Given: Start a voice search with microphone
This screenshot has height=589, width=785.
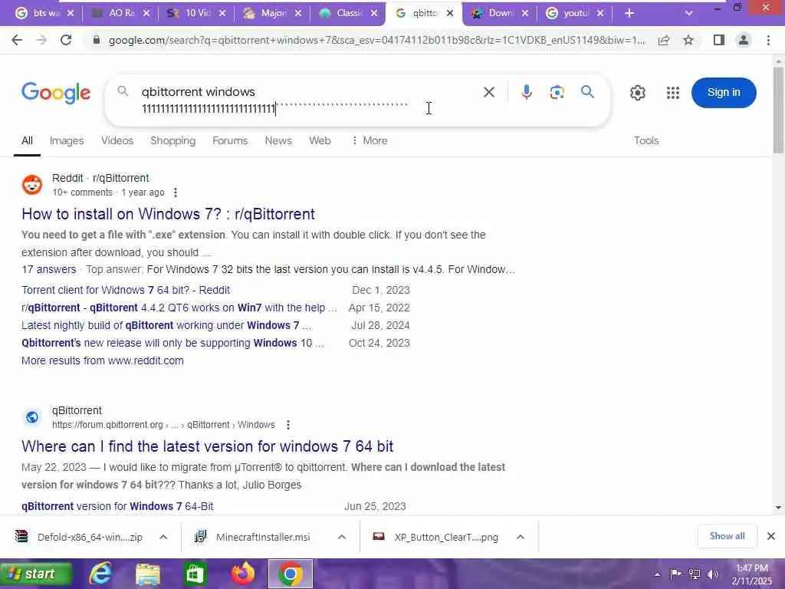Looking at the screenshot, I should (526, 92).
